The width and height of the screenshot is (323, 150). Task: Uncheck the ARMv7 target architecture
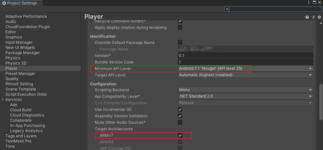tap(180, 135)
